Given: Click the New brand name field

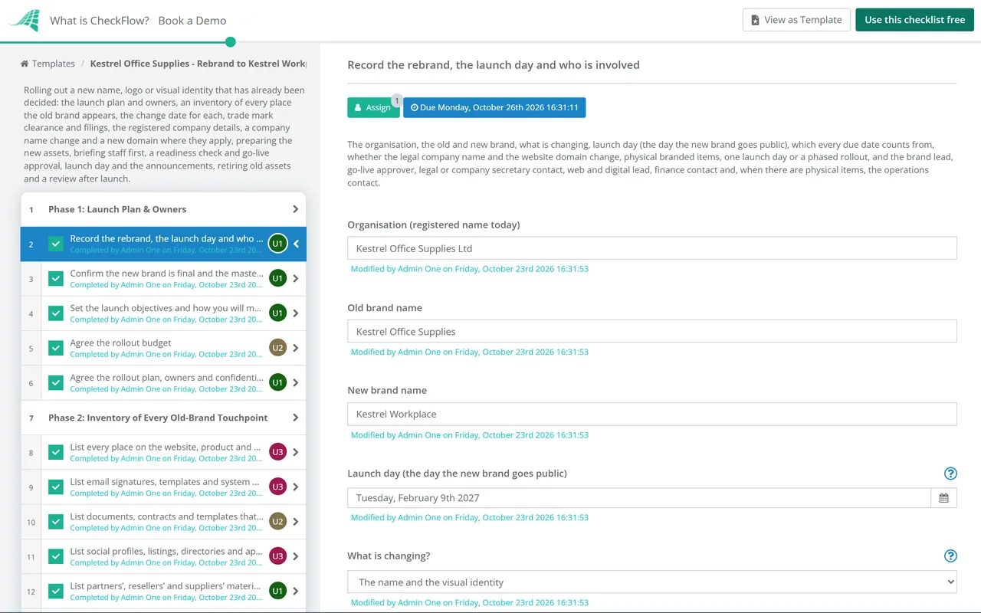Looking at the screenshot, I should (652, 414).
